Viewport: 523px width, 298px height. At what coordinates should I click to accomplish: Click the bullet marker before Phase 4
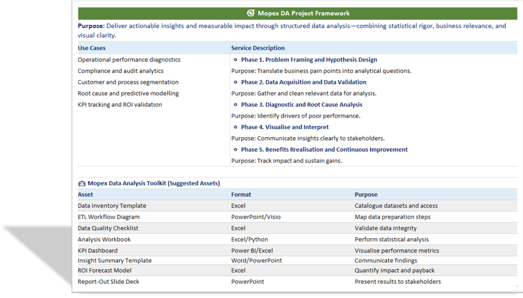tap(235, 127)
